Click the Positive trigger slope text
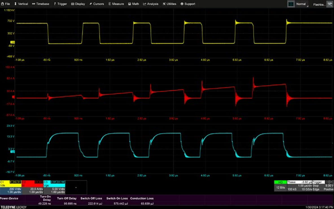Image resolution: width=334 pixels, height=209 pixels. (x=329, y=189)
